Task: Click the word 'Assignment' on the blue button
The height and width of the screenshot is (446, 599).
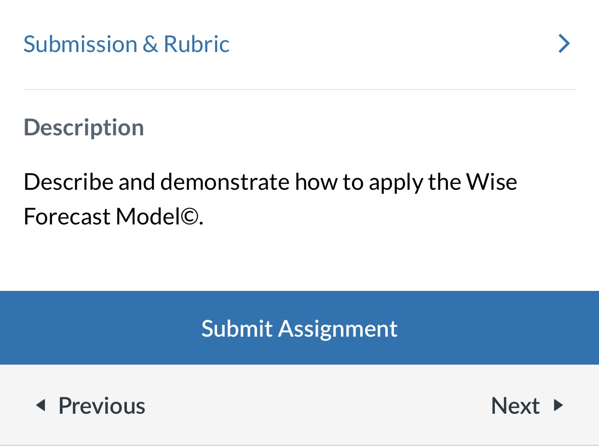Action: pyautogui.click(x=338, y=328)
